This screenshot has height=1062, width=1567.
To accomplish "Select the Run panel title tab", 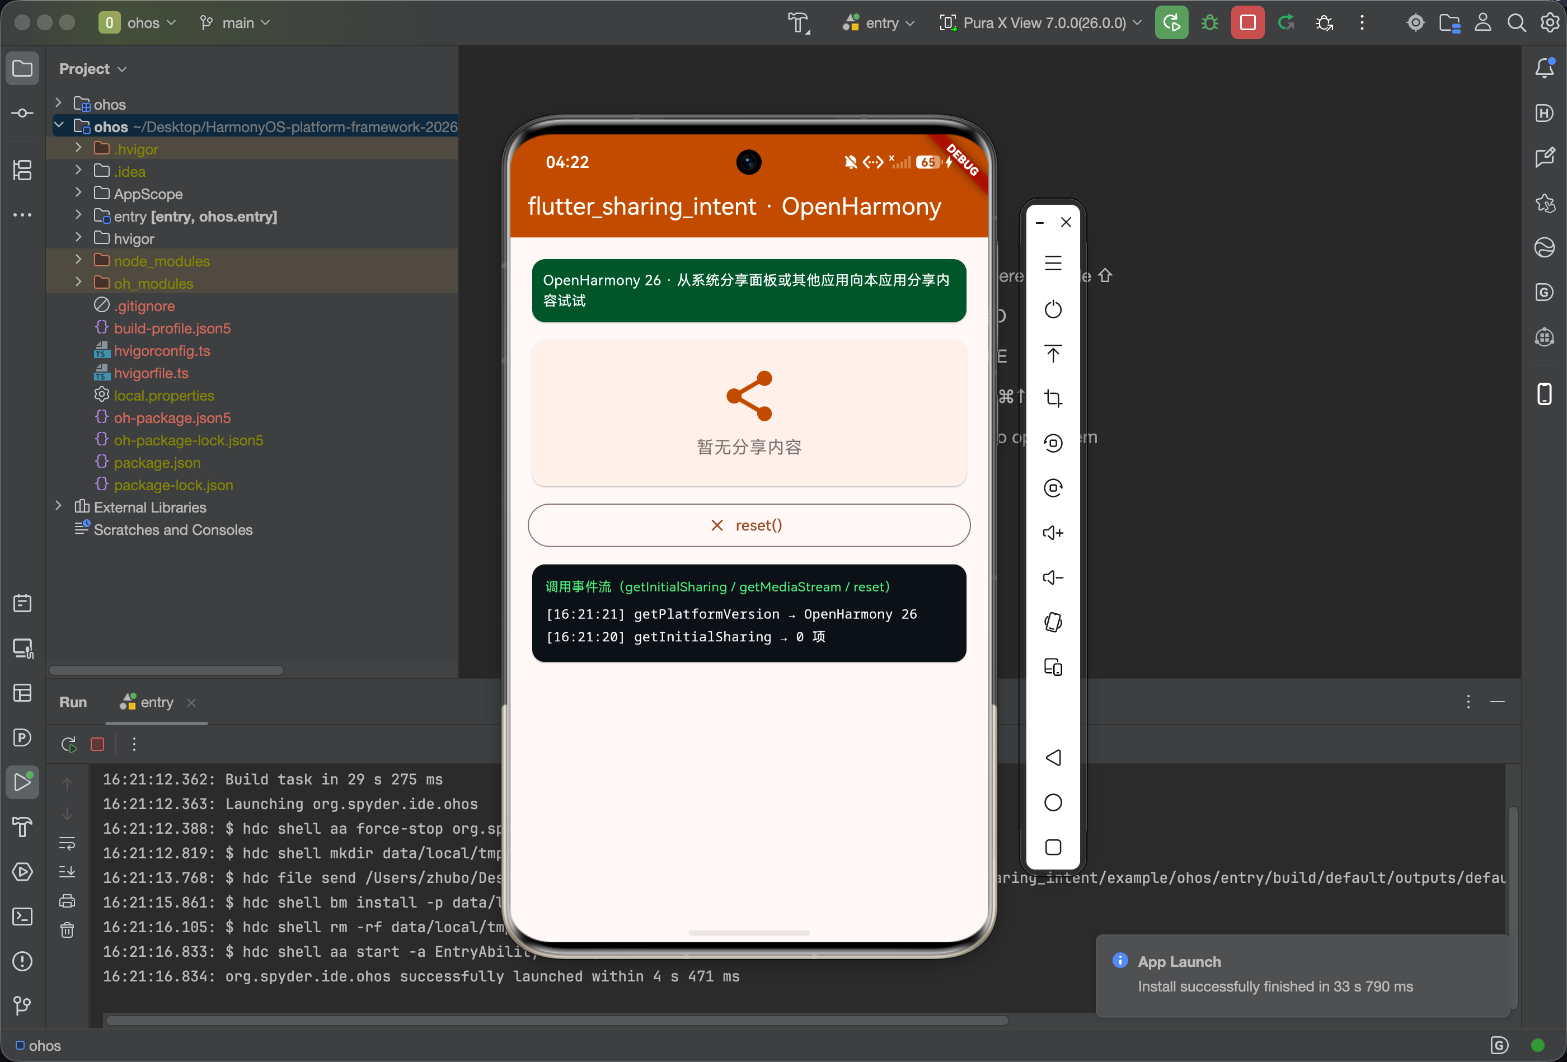I will (73, 703).
